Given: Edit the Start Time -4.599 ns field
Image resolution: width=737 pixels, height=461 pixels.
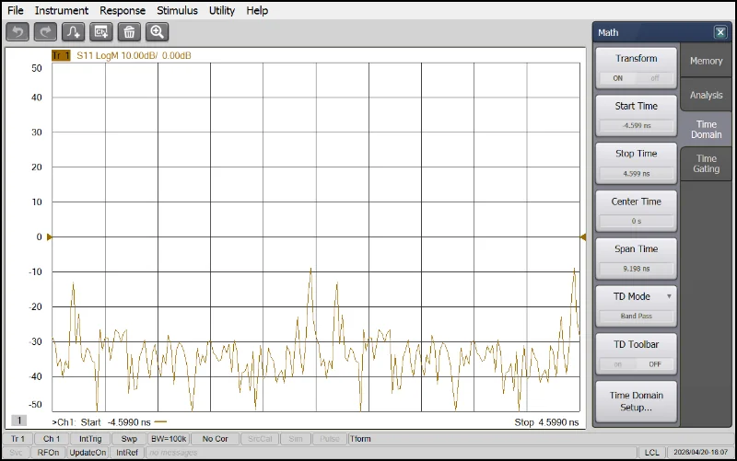Looking at the screenshot, I should coord(636,125).
